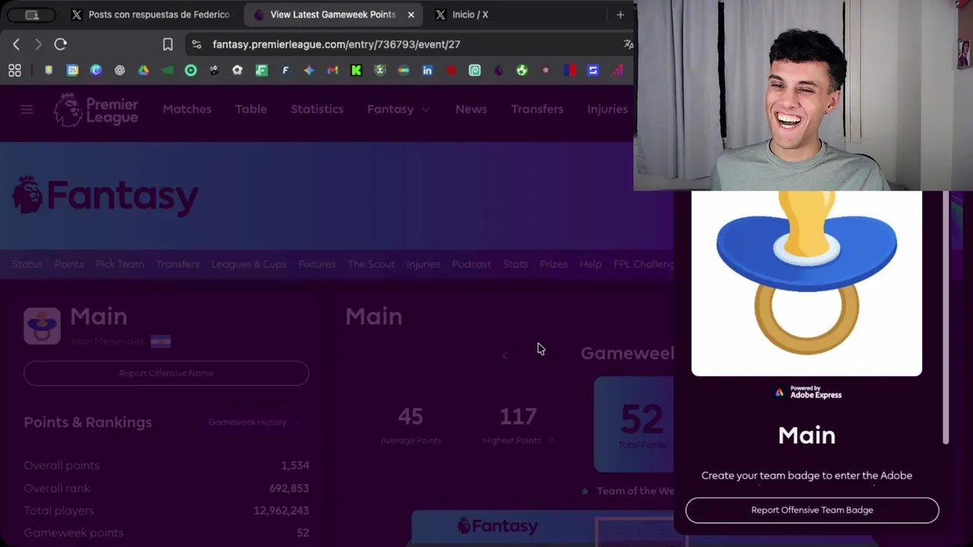Click the Powered by Adobe Express logo
This screenshot has width=973, height=547.
[x=807, y=392]
